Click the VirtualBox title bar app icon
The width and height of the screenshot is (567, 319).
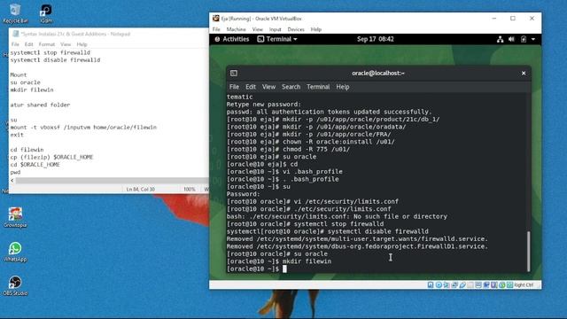[x=216, y=18]
